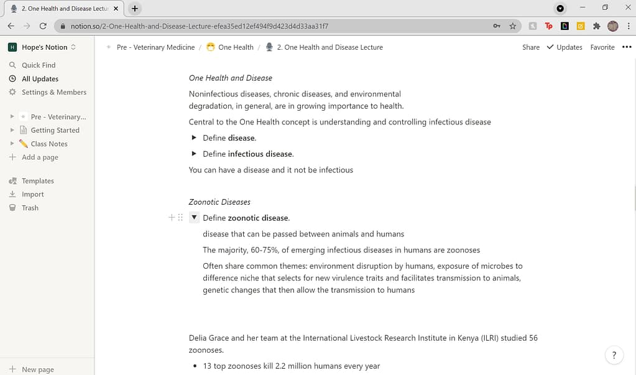Screen dimensions: 636x375
Task: Open Quick Find search in sidebar
Action: tap(38, 65)
